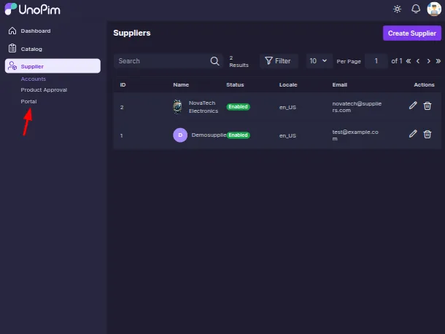Viewport: 445px width, 334px height.
Task: Open Catalog from sidebar
Action: (31, 49)
